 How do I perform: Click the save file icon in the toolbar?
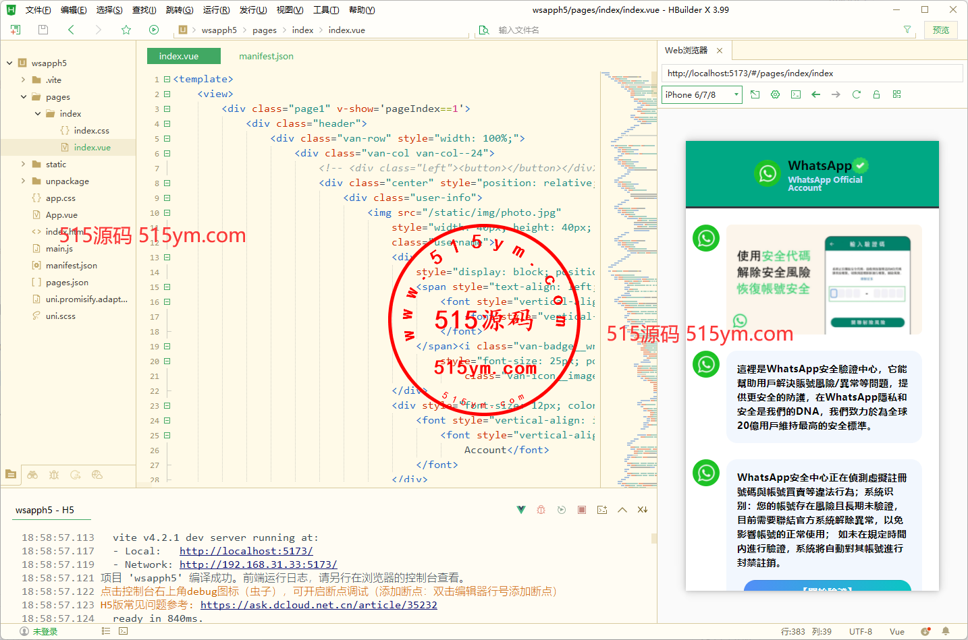pyautogui.click(x=43, y=30)
